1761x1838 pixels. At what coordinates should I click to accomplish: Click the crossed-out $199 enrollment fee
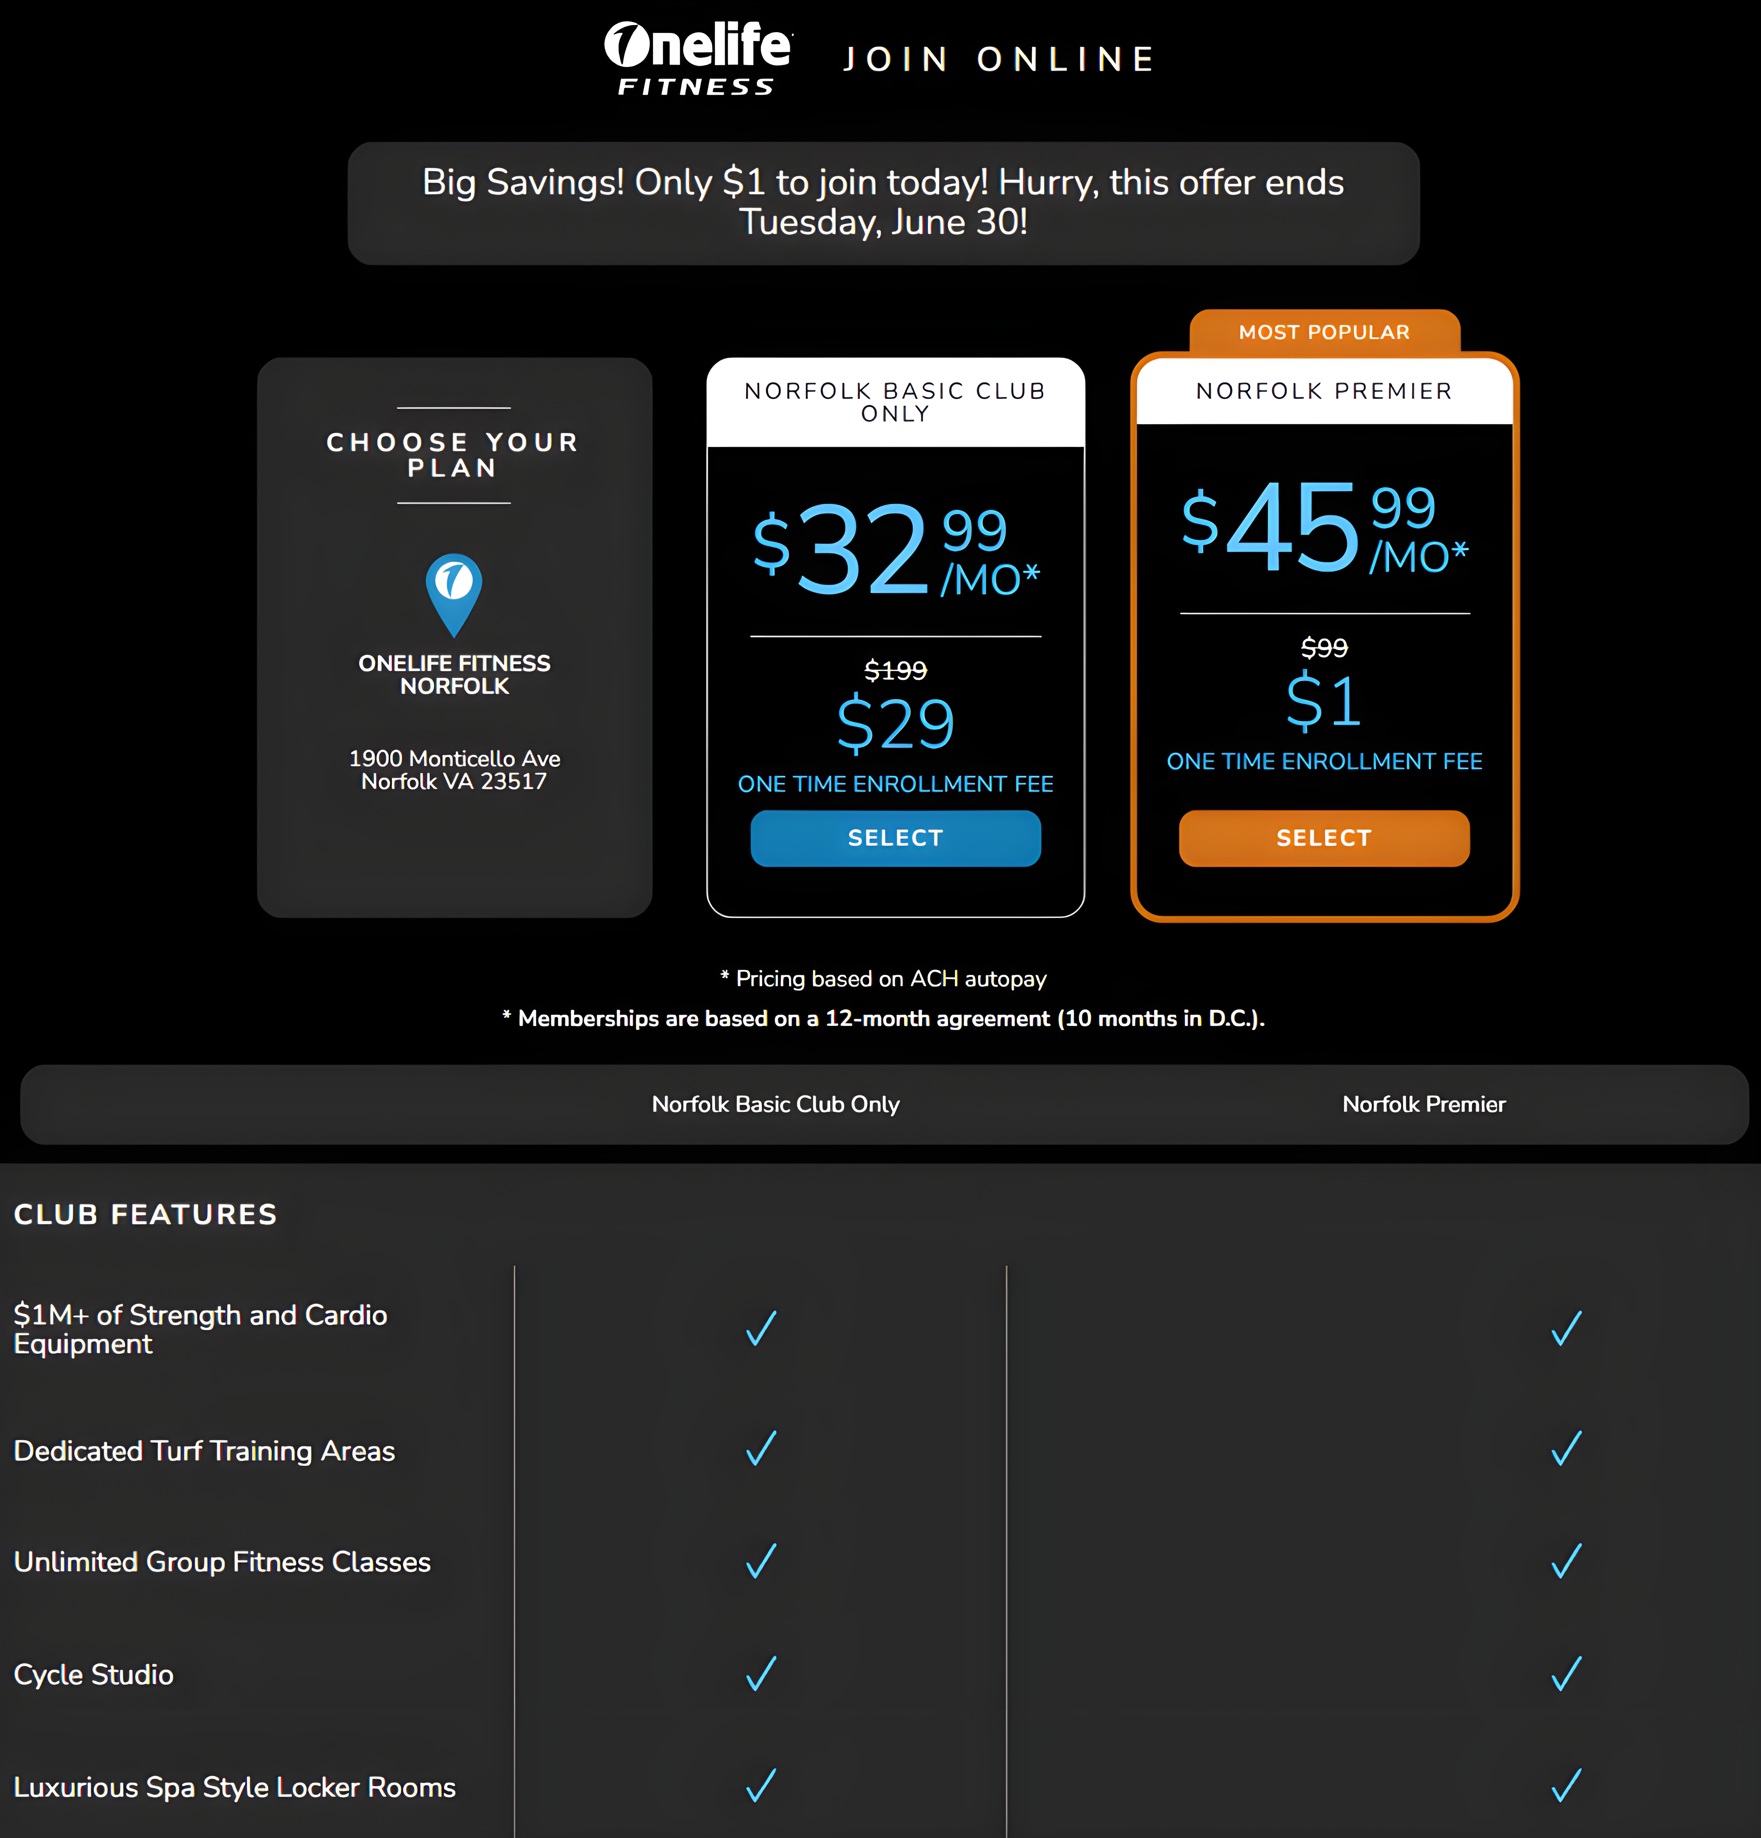tap(896, 671)
